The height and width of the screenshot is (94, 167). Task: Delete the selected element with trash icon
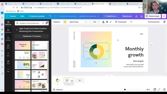(164, 22)
